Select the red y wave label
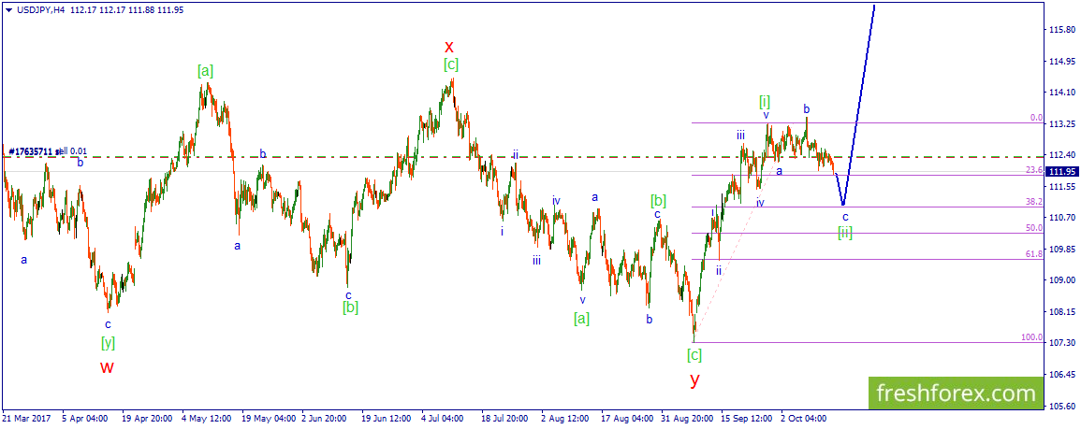1081x429 pixels. pyautogui.click(x=694, y=379)
